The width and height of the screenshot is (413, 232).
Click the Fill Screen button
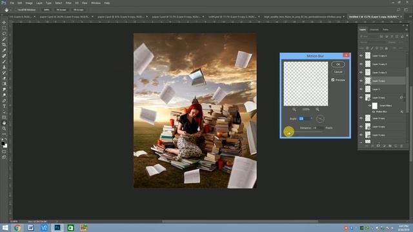click(x=78, y=10)
